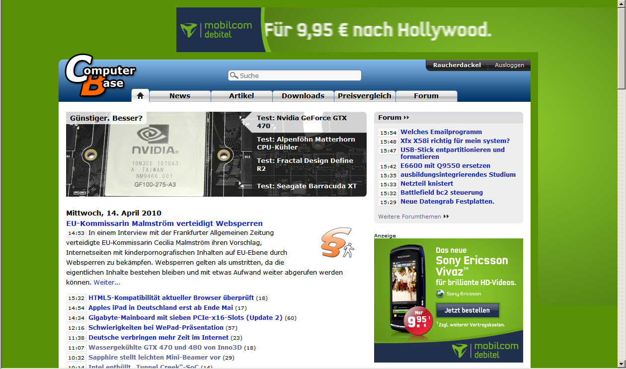Click the double arrow beside Forum heading
The width and height of the screenshot is (626, 369).
406,118
